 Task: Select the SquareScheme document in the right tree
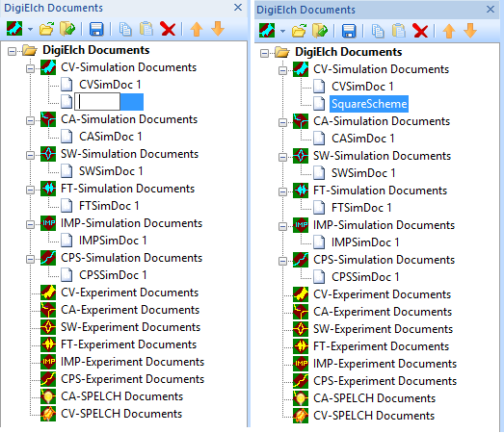[x=369, y=104]
